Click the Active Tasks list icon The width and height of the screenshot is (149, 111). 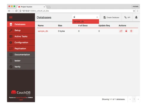coord(11,36)
